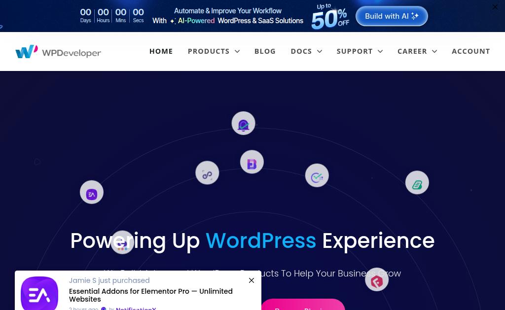505x310 pixels.
Task: Open the Career menu
Action: (x=412, y=51)
